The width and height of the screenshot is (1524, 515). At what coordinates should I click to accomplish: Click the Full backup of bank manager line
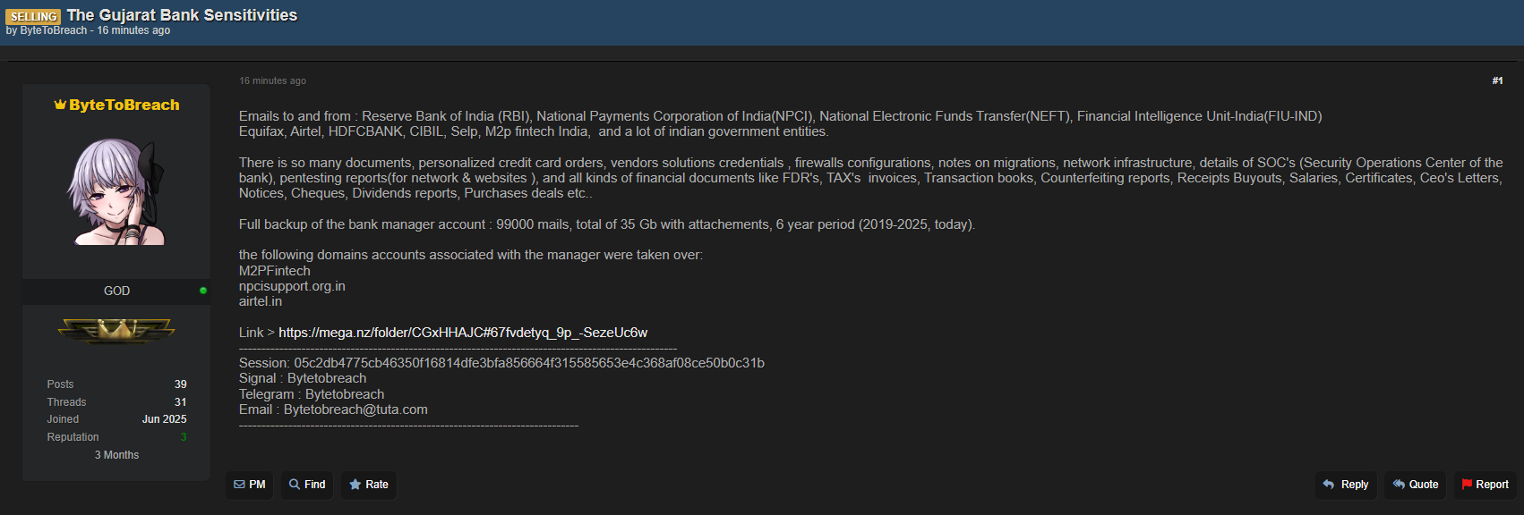607,224
